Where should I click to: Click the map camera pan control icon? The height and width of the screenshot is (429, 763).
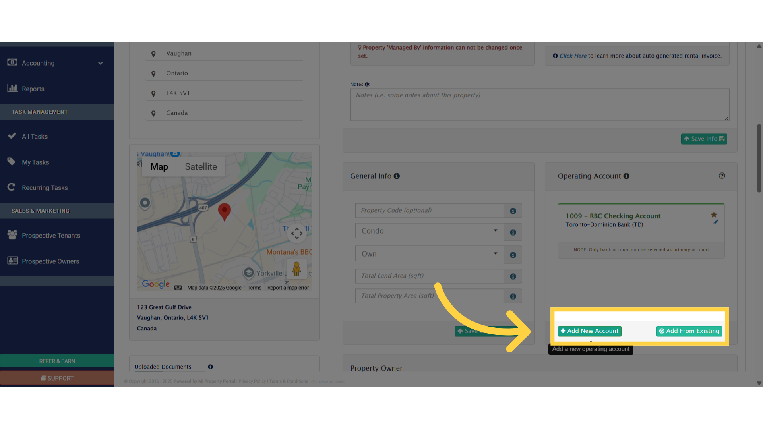pos(296,234)
